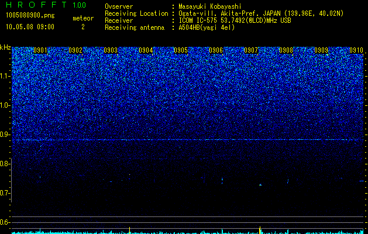Select the filename 1005080900.png
The height and width of the screenshot is (234, 368).
(30, 16)
